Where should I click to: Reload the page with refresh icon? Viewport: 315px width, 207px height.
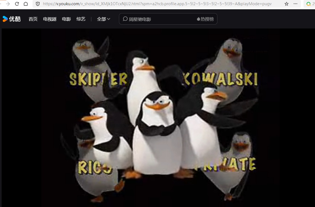coord(17,4)
